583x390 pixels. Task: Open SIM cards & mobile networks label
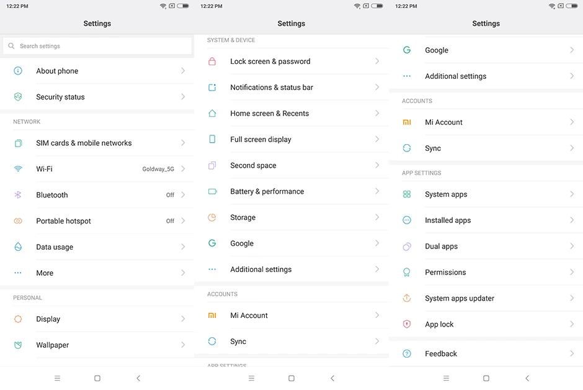pos(84,143)
